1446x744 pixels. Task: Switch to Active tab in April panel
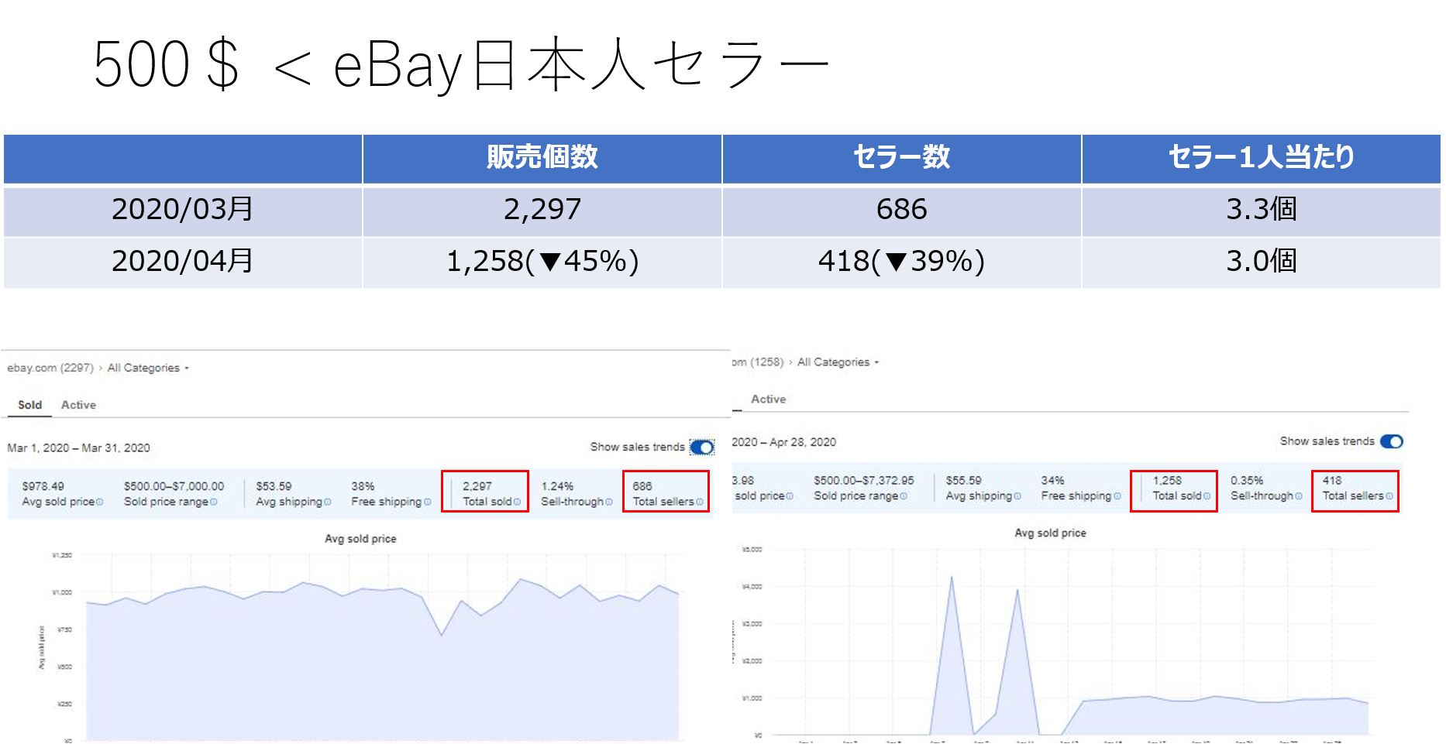coord(768,399)
